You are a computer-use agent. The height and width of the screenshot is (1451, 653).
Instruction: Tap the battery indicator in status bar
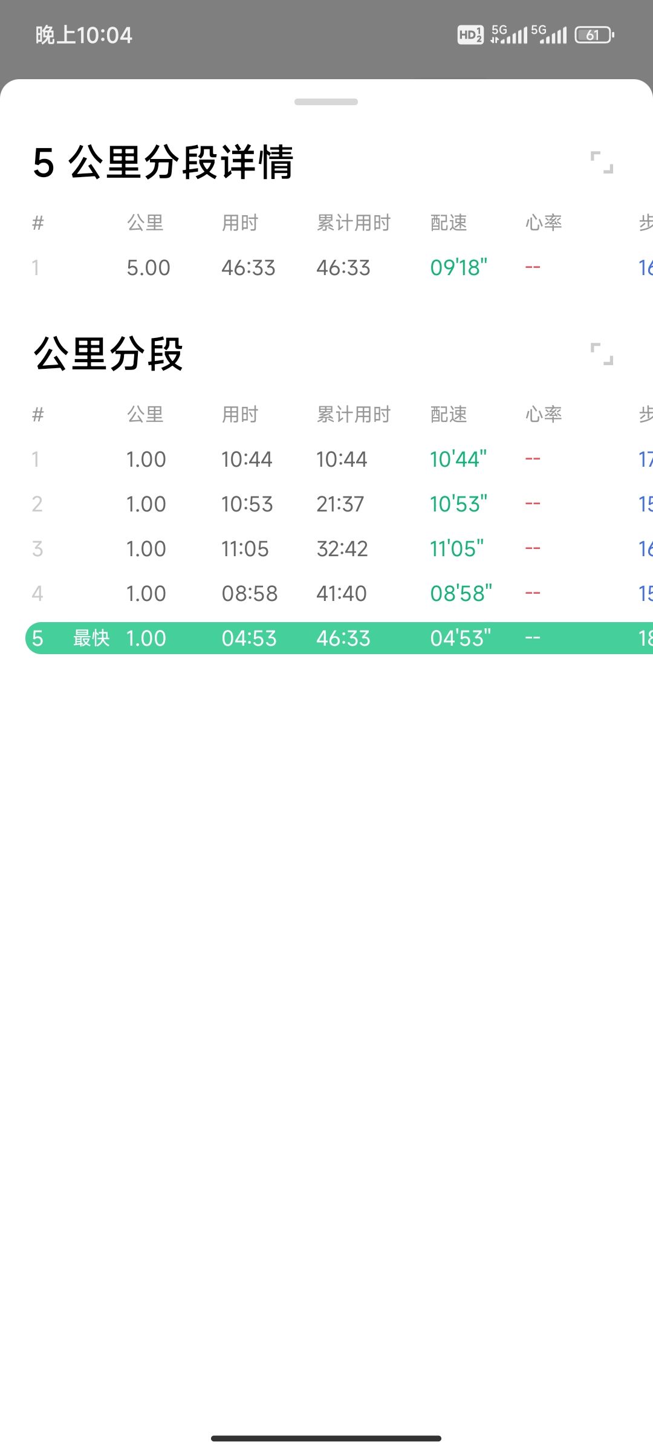pos(594,35)
